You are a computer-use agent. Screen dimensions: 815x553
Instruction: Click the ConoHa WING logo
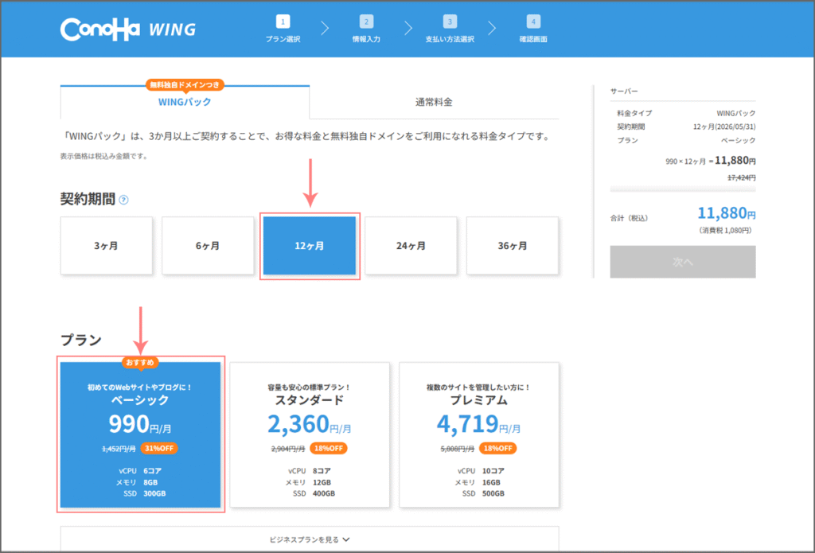pyautogui.click(x=128, y=29)
